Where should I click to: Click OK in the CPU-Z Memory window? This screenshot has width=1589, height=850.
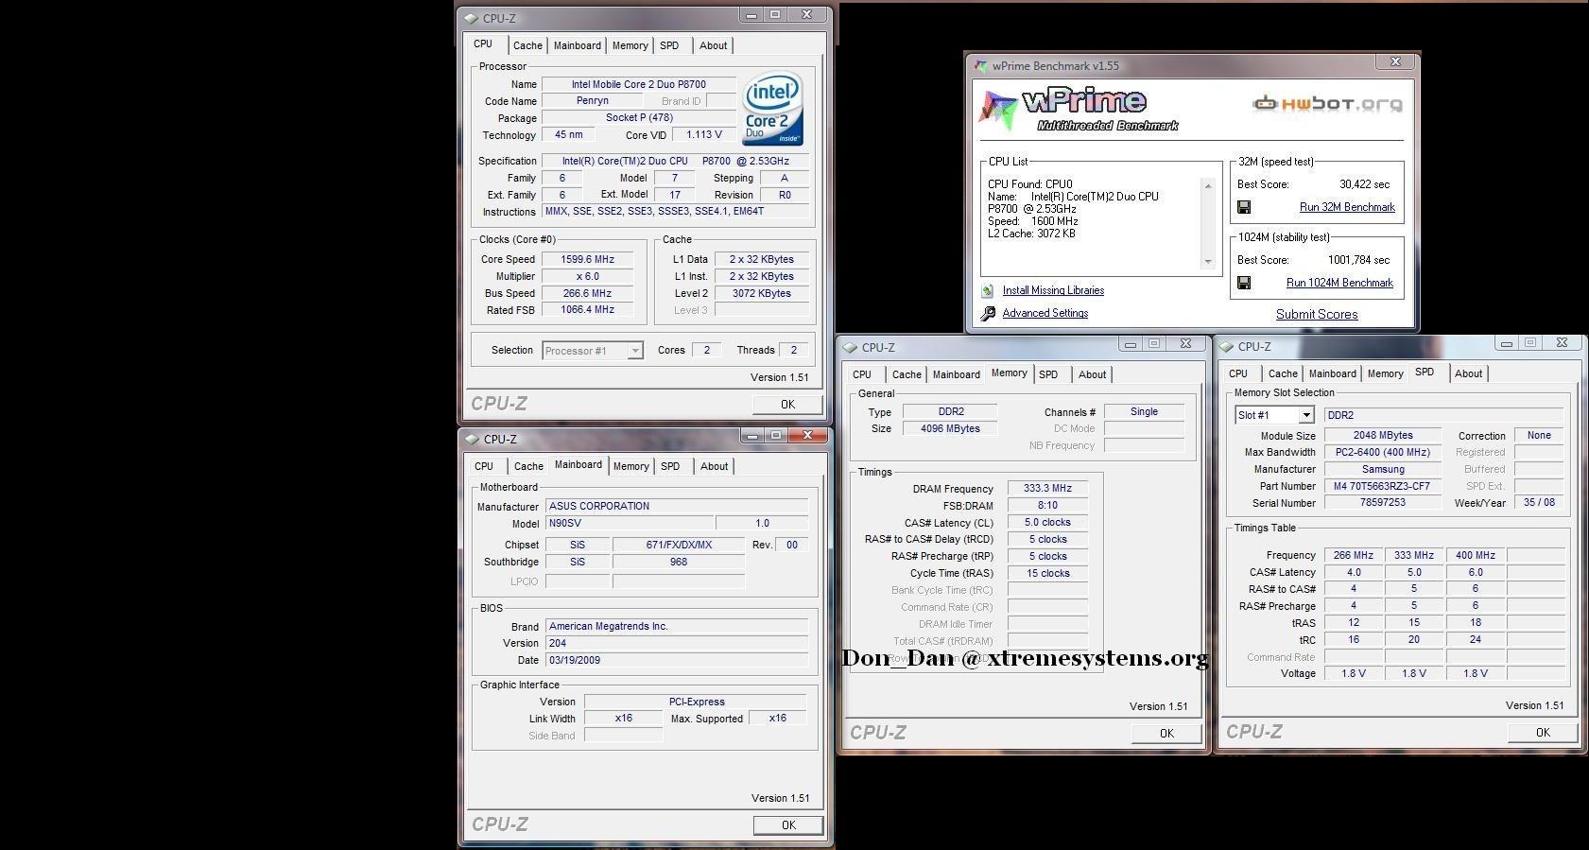pyautogui.click(x=1166, y=734)
